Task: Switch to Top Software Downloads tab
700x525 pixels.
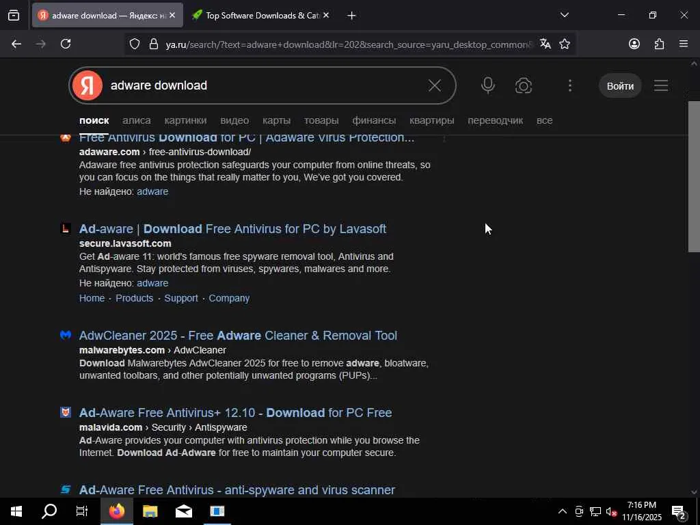Action: [260, 15]
